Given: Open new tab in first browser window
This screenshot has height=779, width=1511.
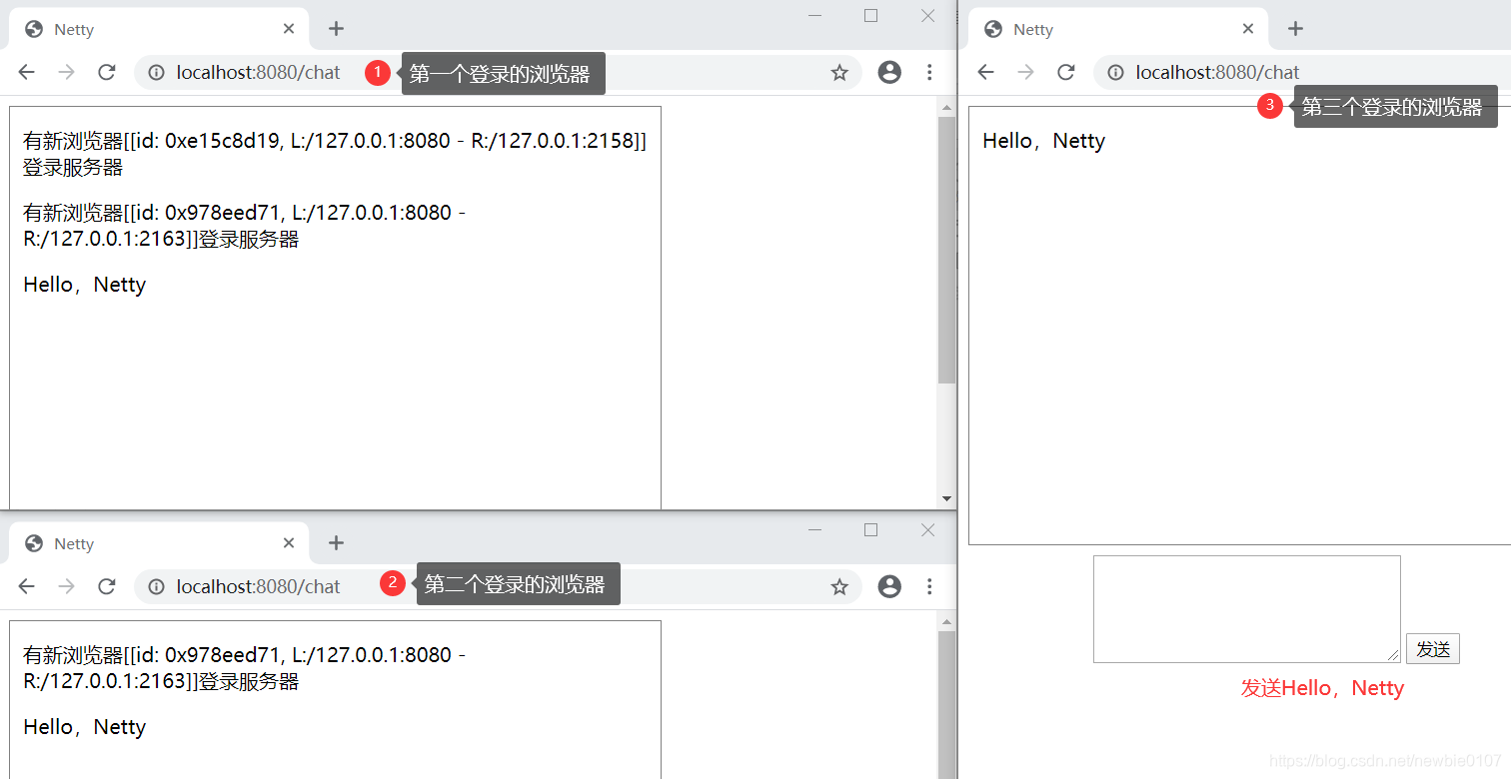Looking at the screenshot, I should (x=336, y=29).
